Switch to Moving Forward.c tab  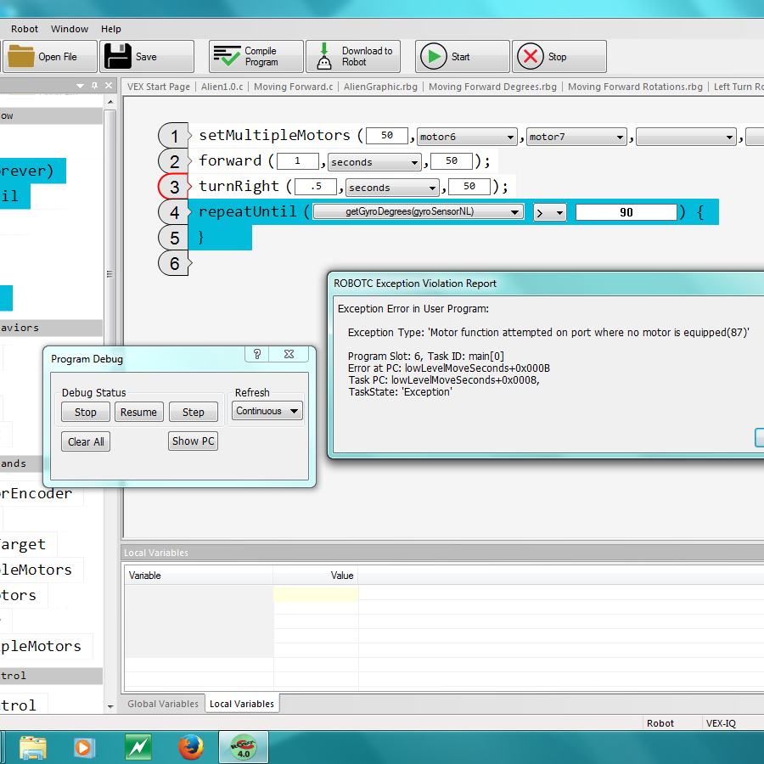point(294,87)
